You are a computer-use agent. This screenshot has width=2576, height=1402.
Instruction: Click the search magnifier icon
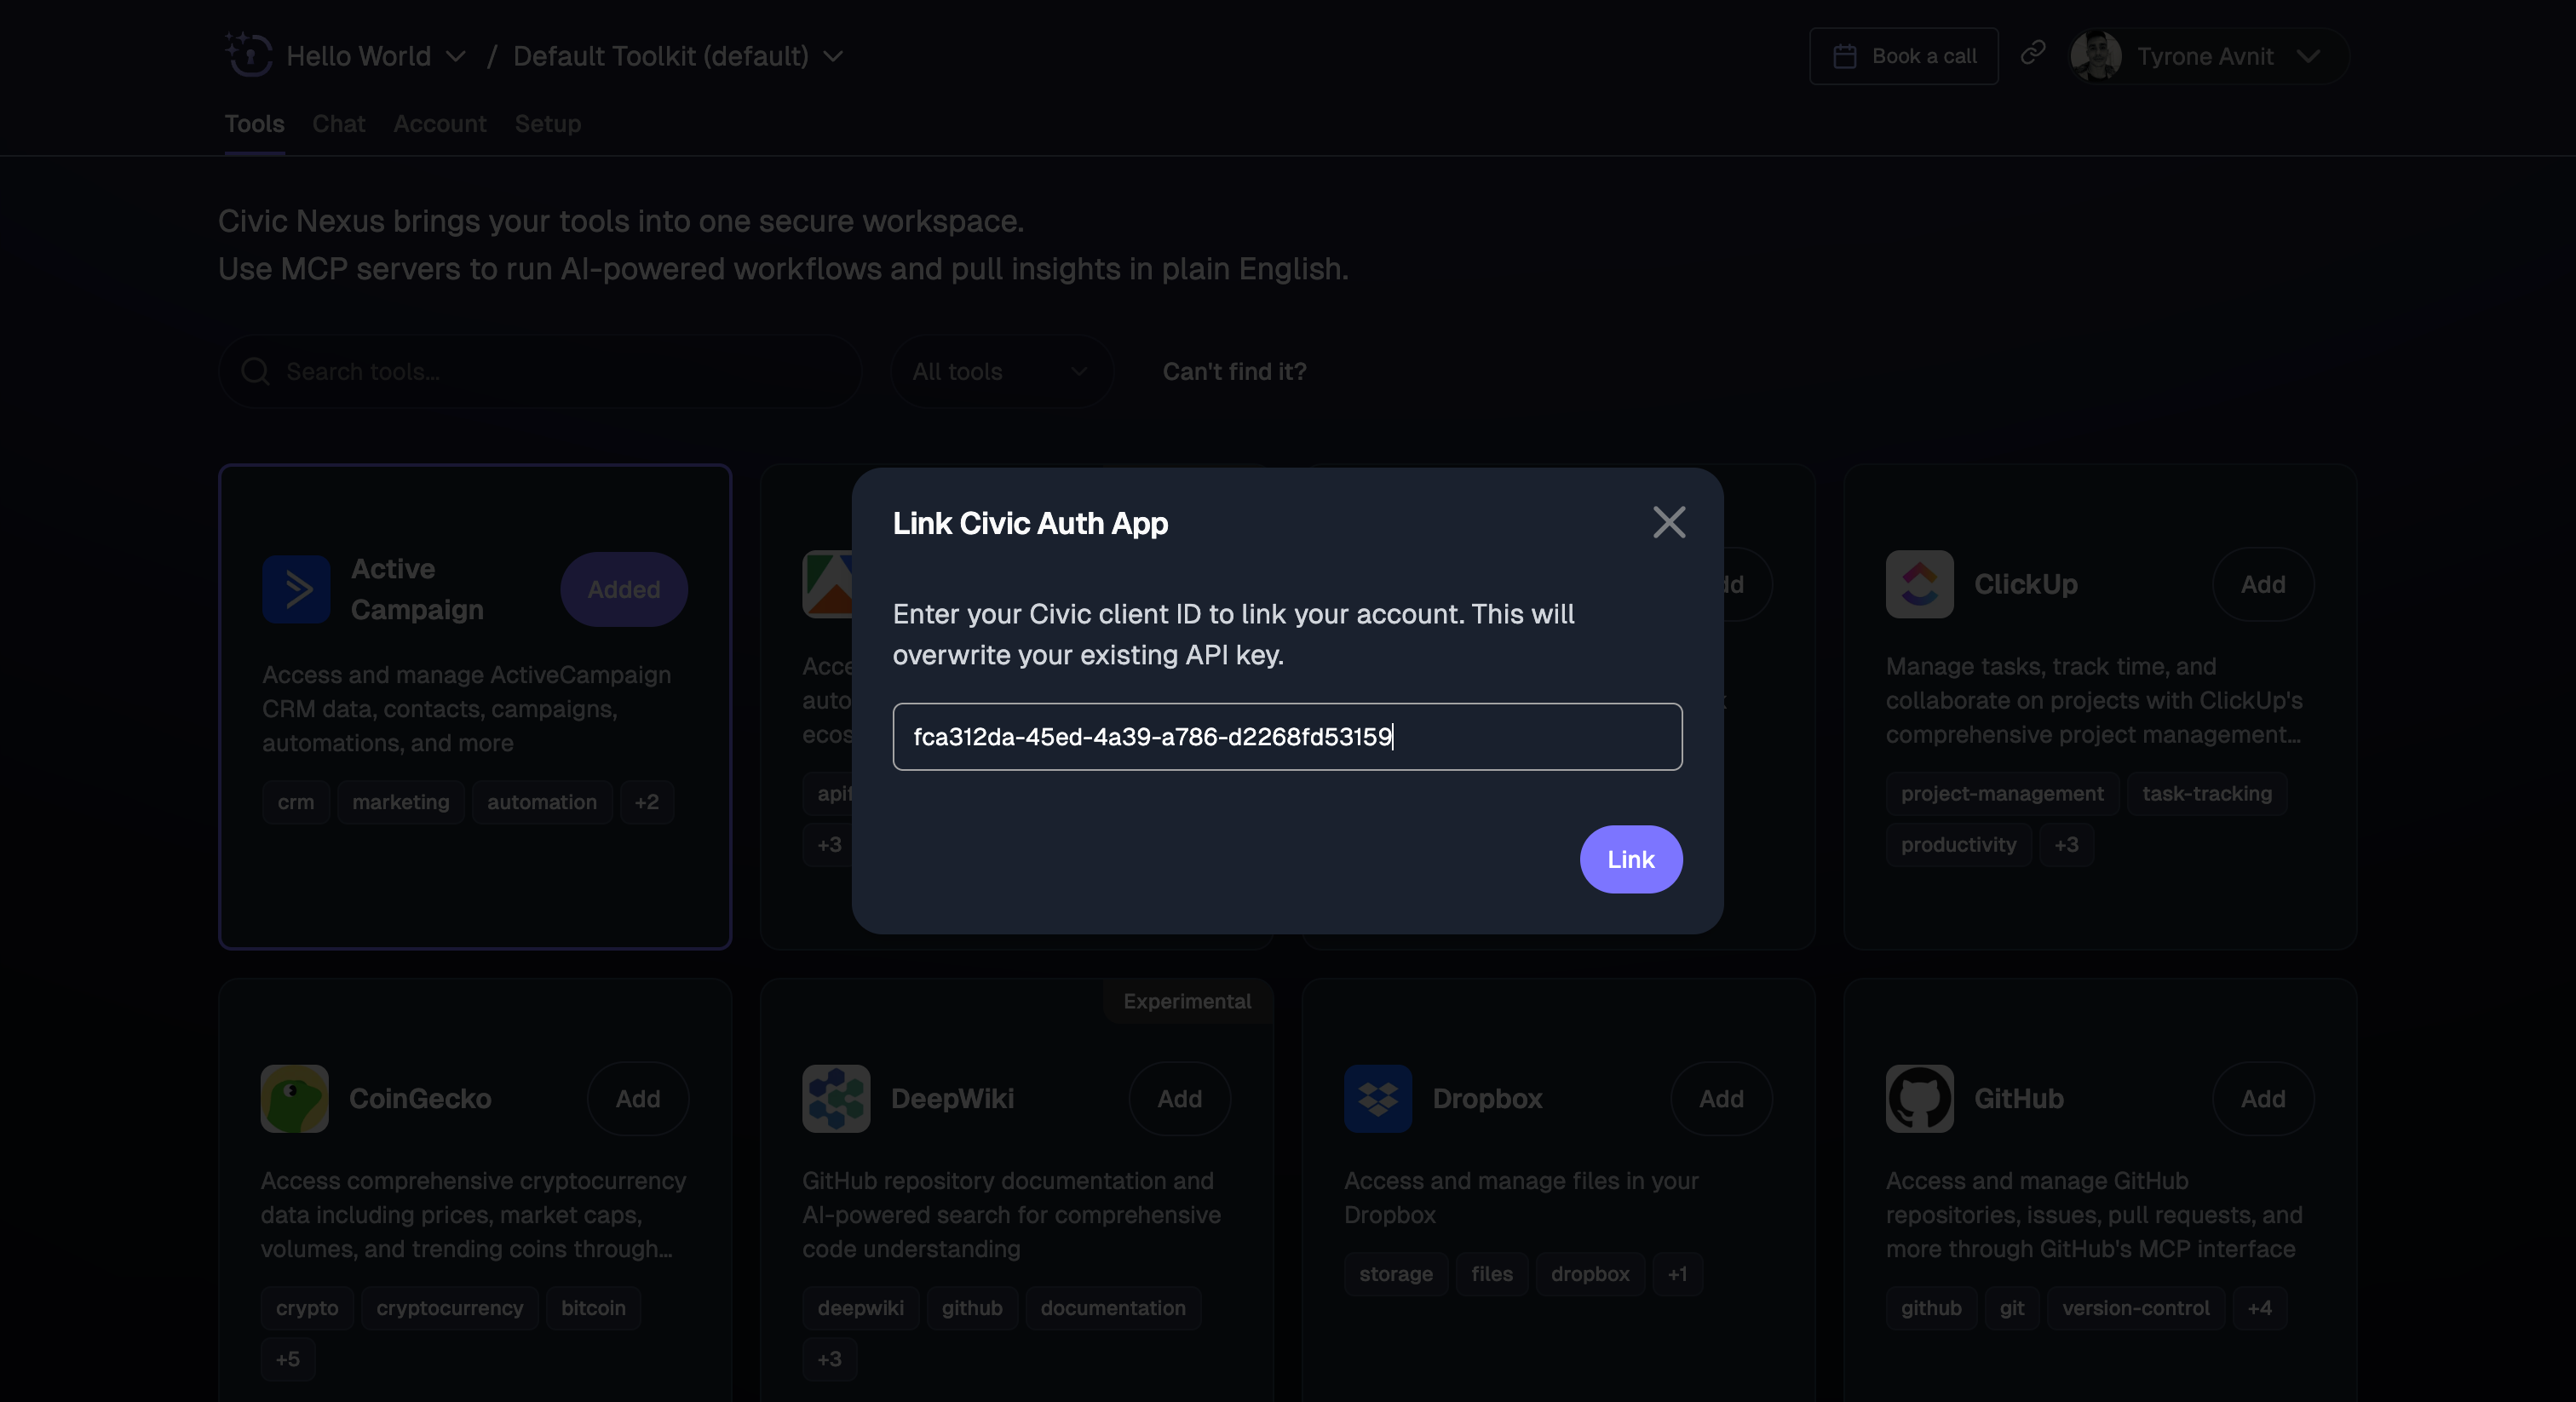(256, 371)
